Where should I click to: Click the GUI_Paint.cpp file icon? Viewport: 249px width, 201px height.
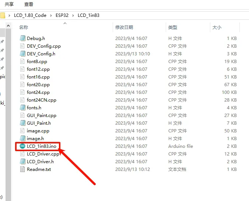pyautogui.click(x=22, y=115)
